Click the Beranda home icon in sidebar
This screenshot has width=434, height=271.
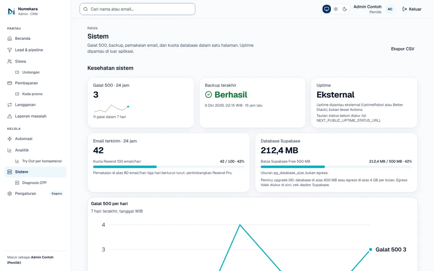10,38
